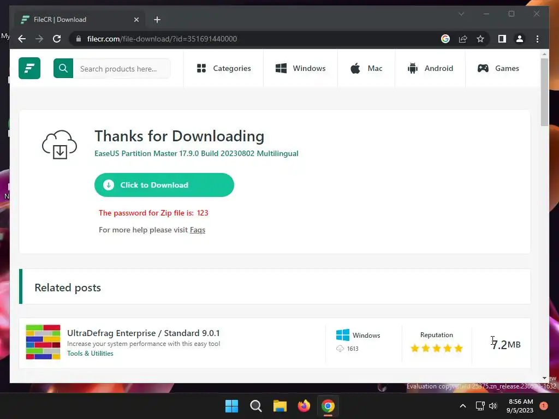This screenshot has width=559, height=419.
Task: Open the Games category menu
Action: [x=498, y=68]
